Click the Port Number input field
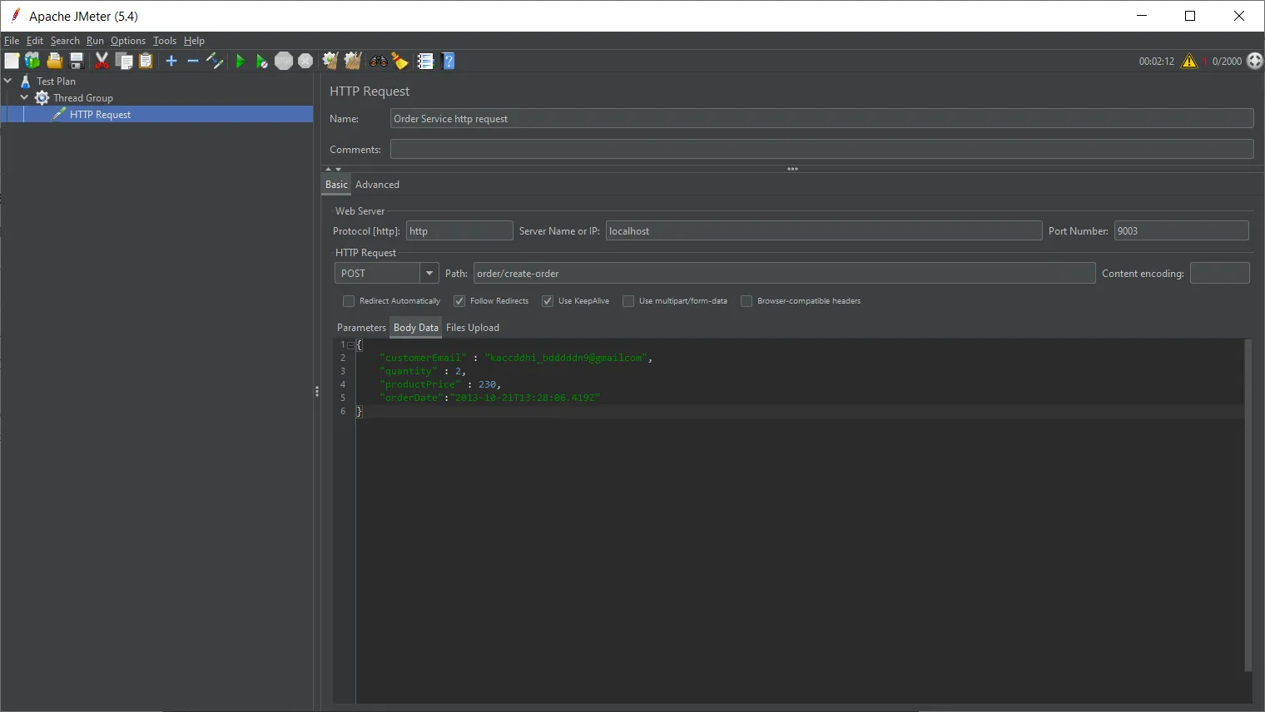The width and height of the screenshot is (1265, 712). 1181,231
